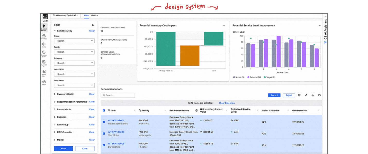Screen dimensions: 368x154
Task: Open the MEIO sidebar icon
Action: (44, 81)
